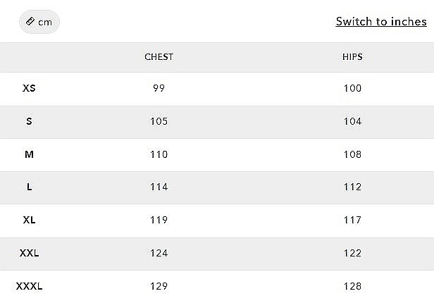434x303 pixels.
Task: Select the XS size row label
Action: [29, 89]
